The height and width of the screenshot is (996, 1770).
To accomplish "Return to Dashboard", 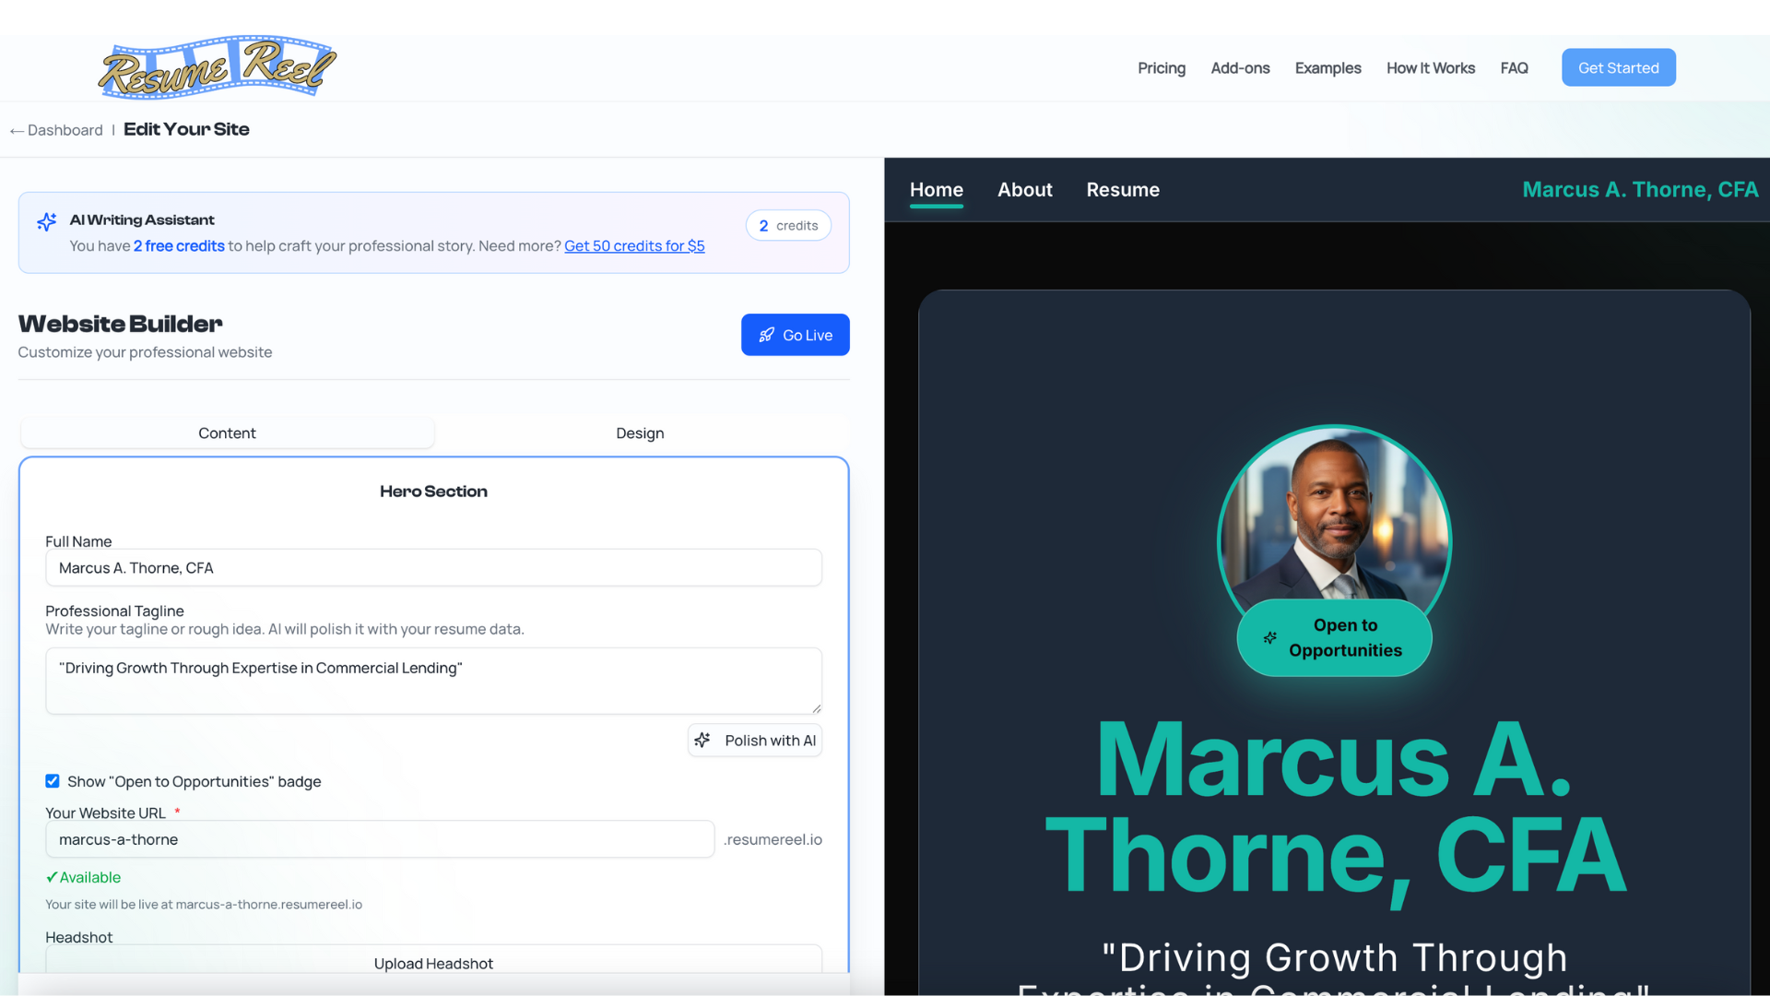I will click(x=55, y=130).
